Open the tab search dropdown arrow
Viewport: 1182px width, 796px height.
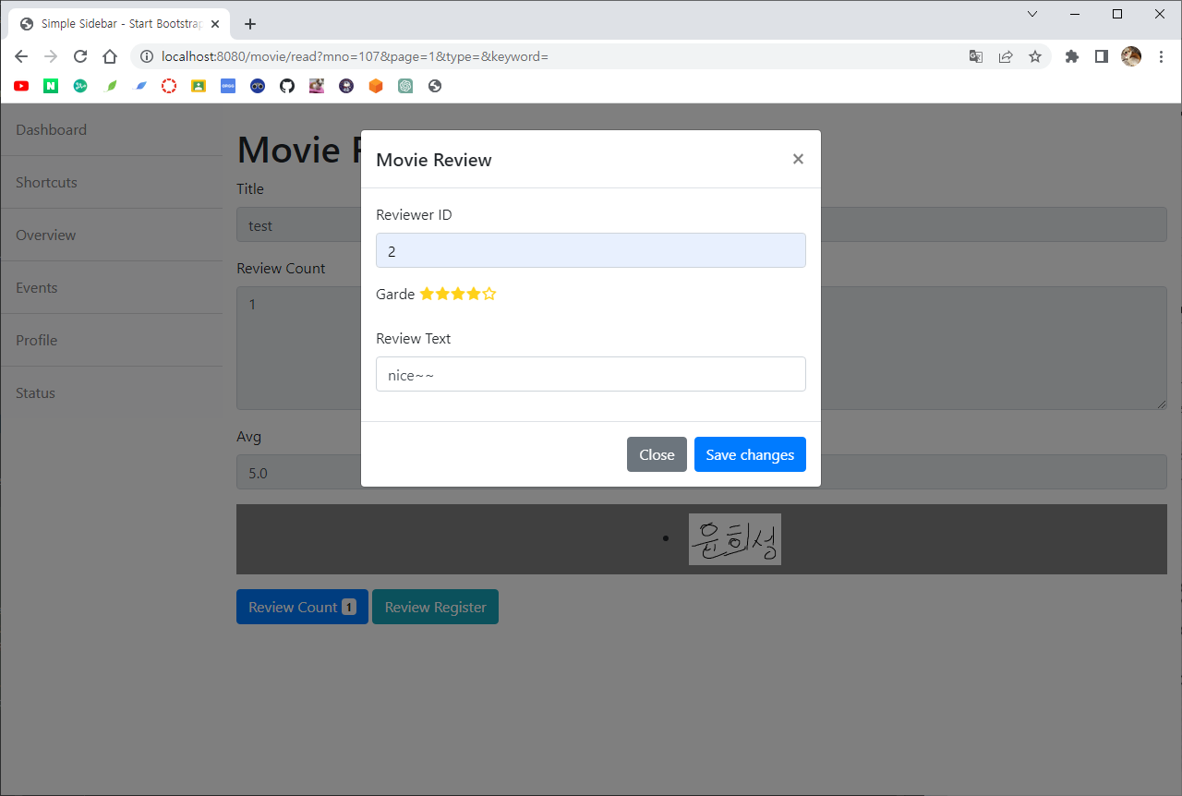[1032, 14]
